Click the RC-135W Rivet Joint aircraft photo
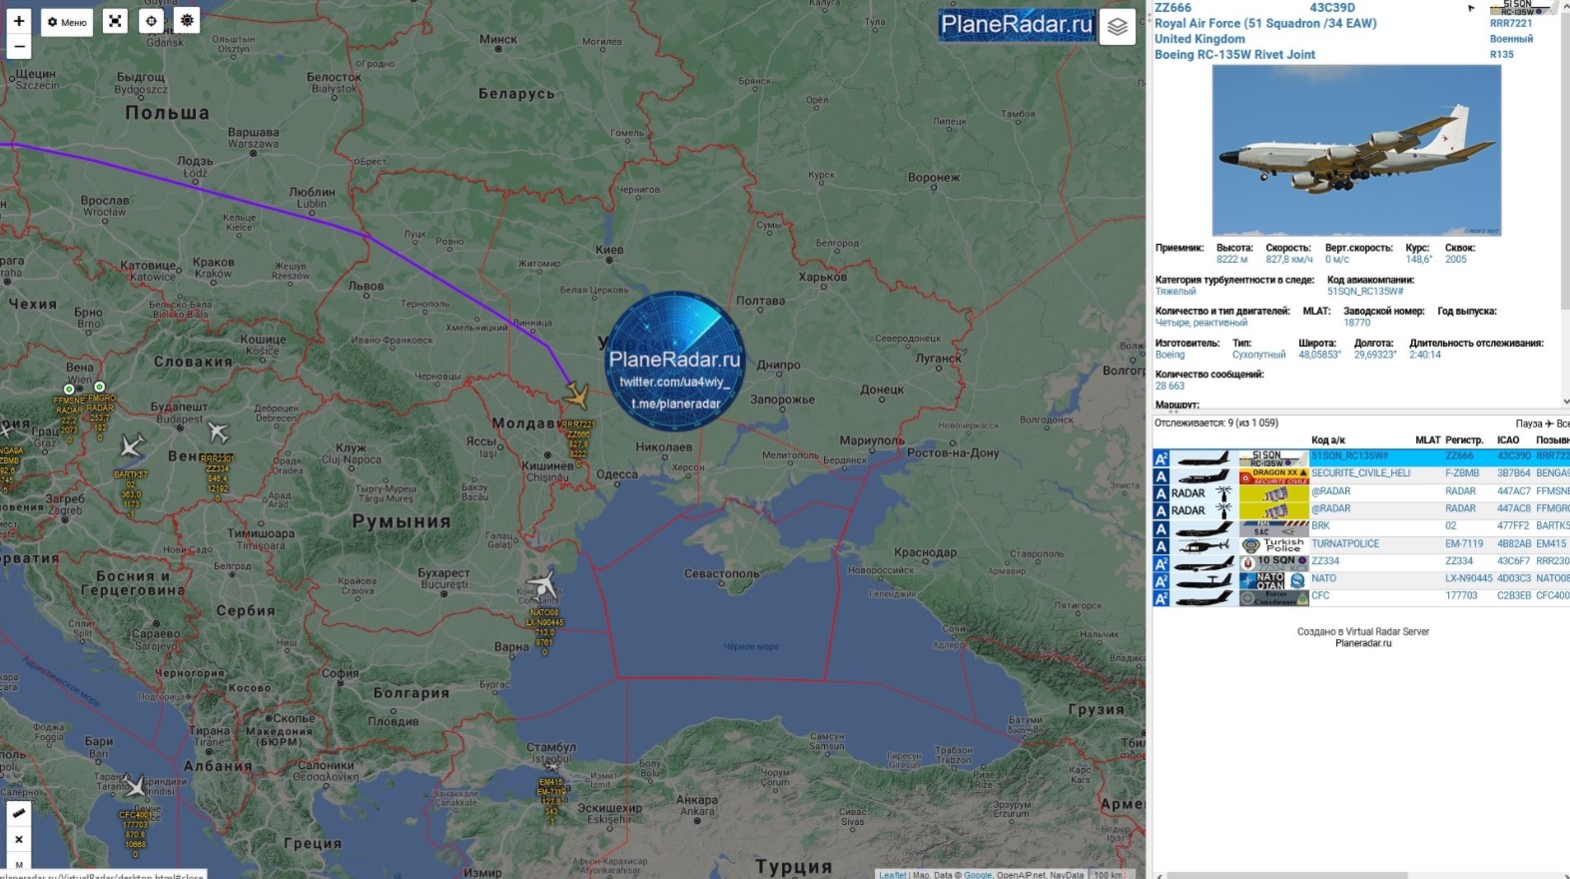 pos(1356,151)
